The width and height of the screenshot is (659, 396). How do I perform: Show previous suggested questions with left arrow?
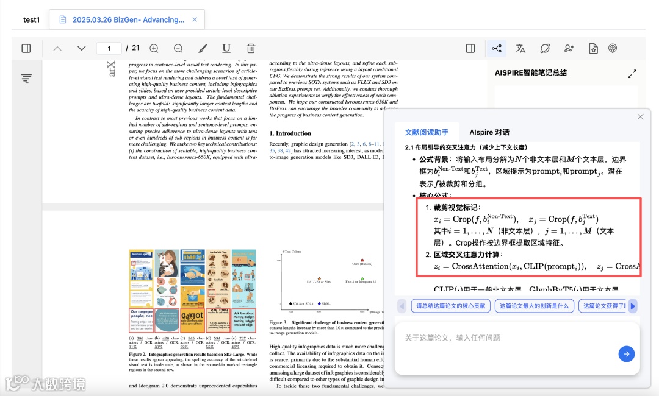[402, 306]
